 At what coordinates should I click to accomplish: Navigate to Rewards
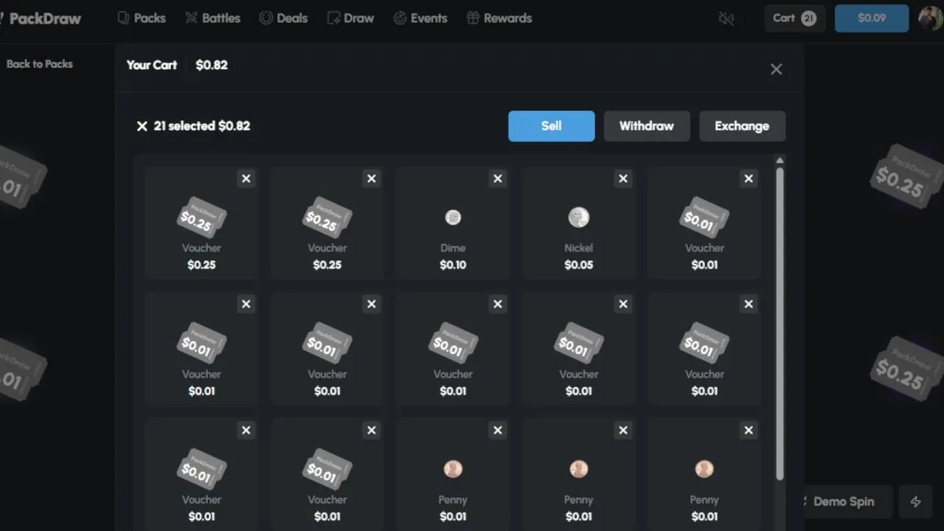[499, 18]
